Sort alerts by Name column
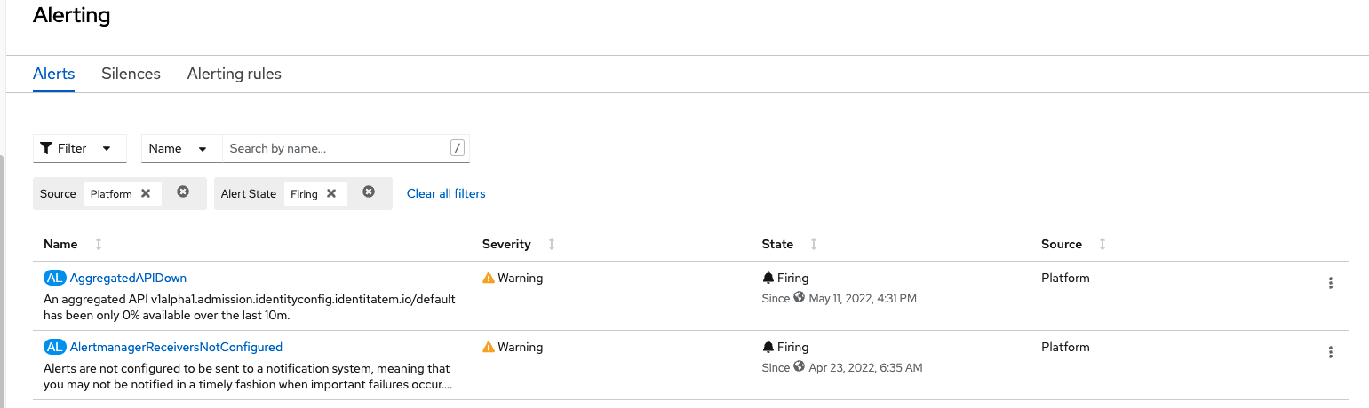The height and width of the screenshot is (408, 1369). click(x=60, y=244)
